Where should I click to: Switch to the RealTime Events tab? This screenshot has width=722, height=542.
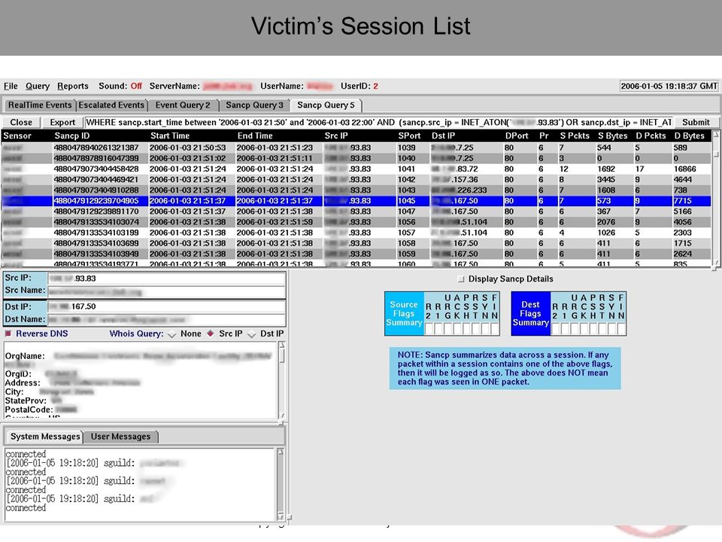click(40, 105)
